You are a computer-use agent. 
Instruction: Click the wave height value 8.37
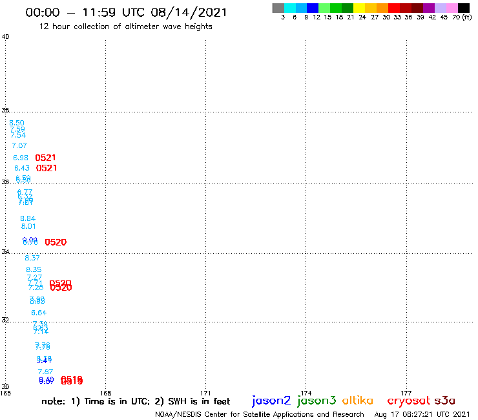[x=32, y=258]
